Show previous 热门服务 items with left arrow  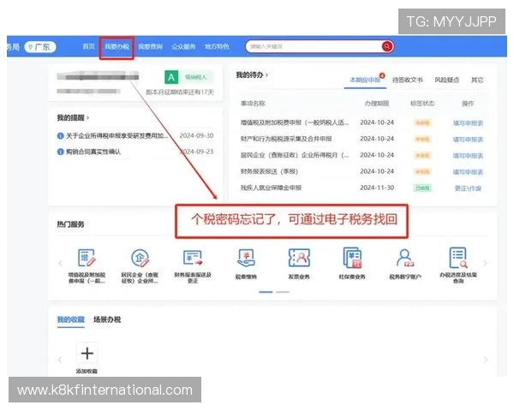click(x=60, y=263)
